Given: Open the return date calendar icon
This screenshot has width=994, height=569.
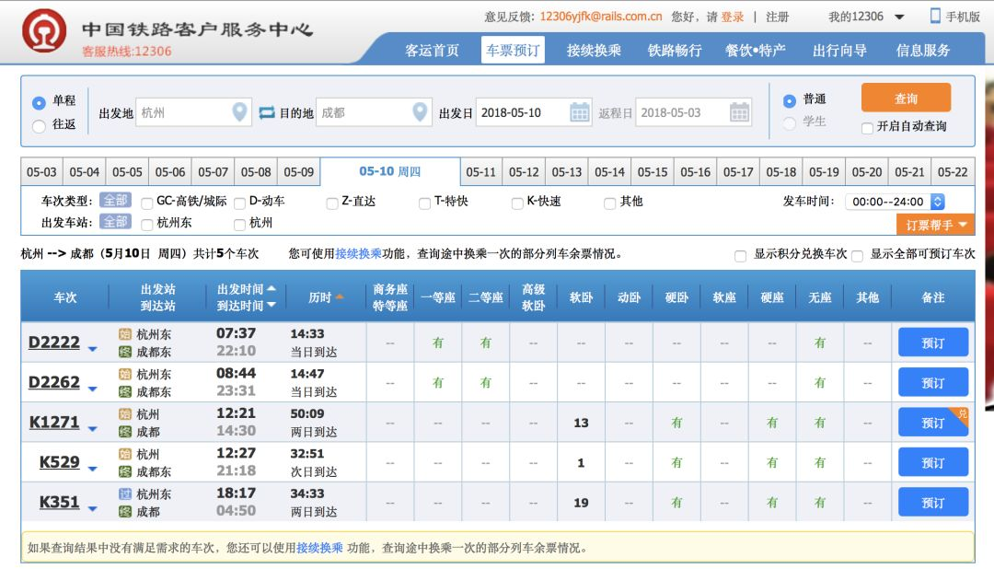Looking at the screenshot, I should 740,112.
